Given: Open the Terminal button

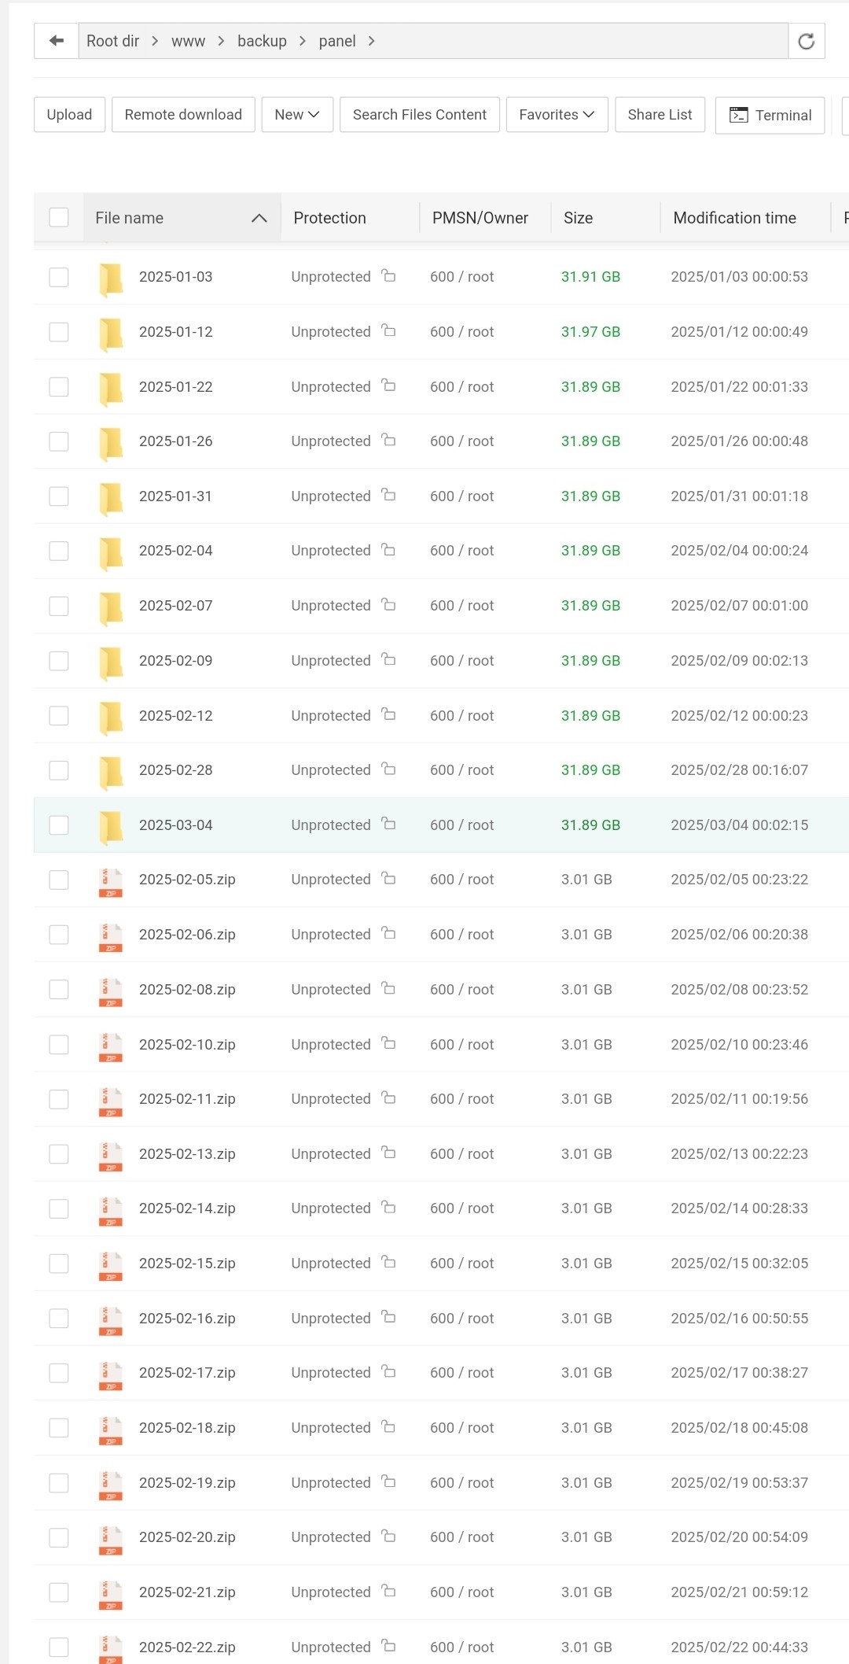Looking at the screenshot, I should coord(770,115).
